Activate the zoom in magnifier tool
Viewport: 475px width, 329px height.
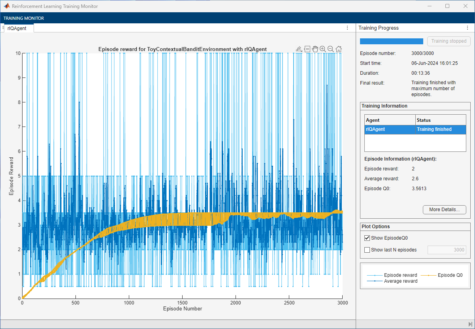pos(323,49)
